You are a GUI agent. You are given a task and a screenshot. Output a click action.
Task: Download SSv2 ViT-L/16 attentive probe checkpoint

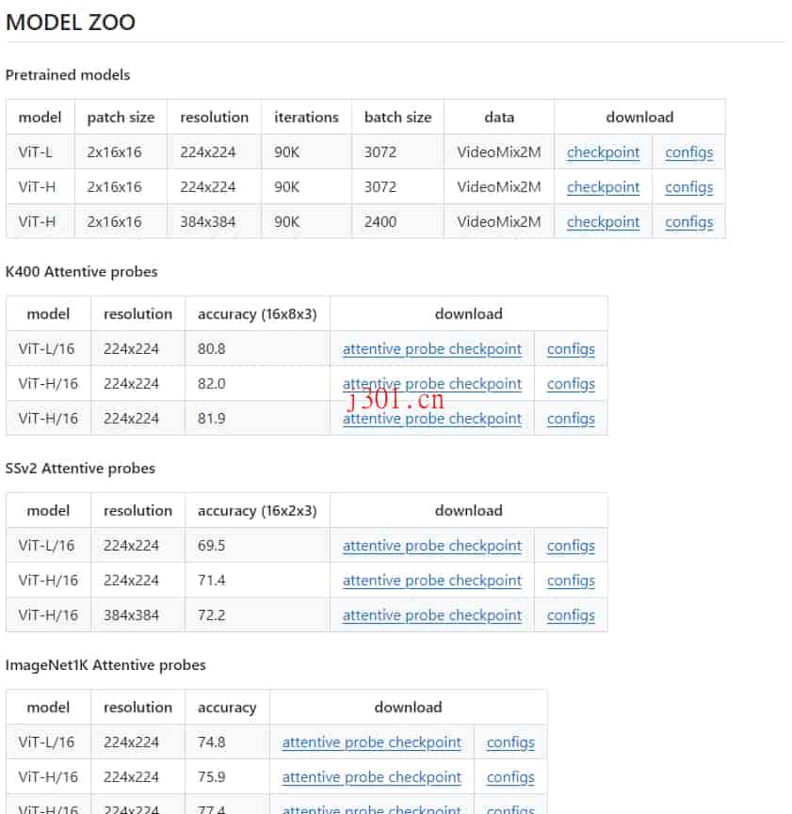click(x=432, y=546)
